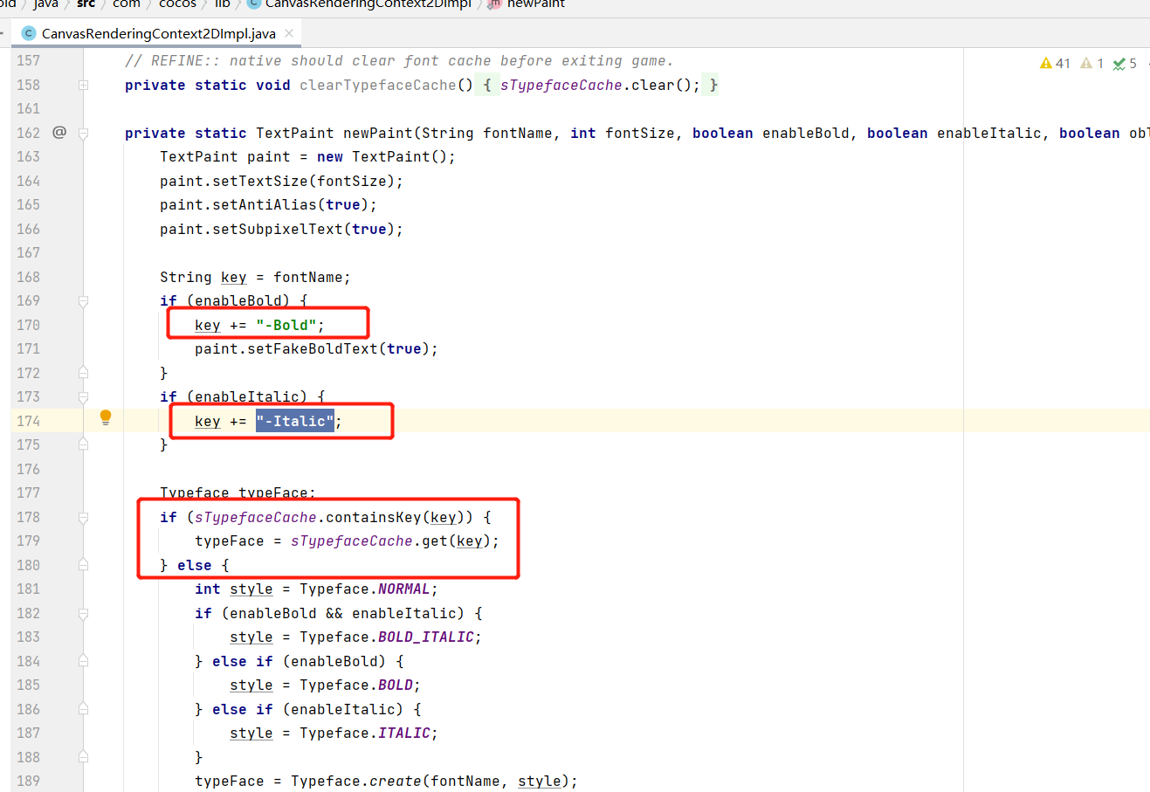
Task: Click the src breadcrumb entry
Action: [x=85, y=4]
